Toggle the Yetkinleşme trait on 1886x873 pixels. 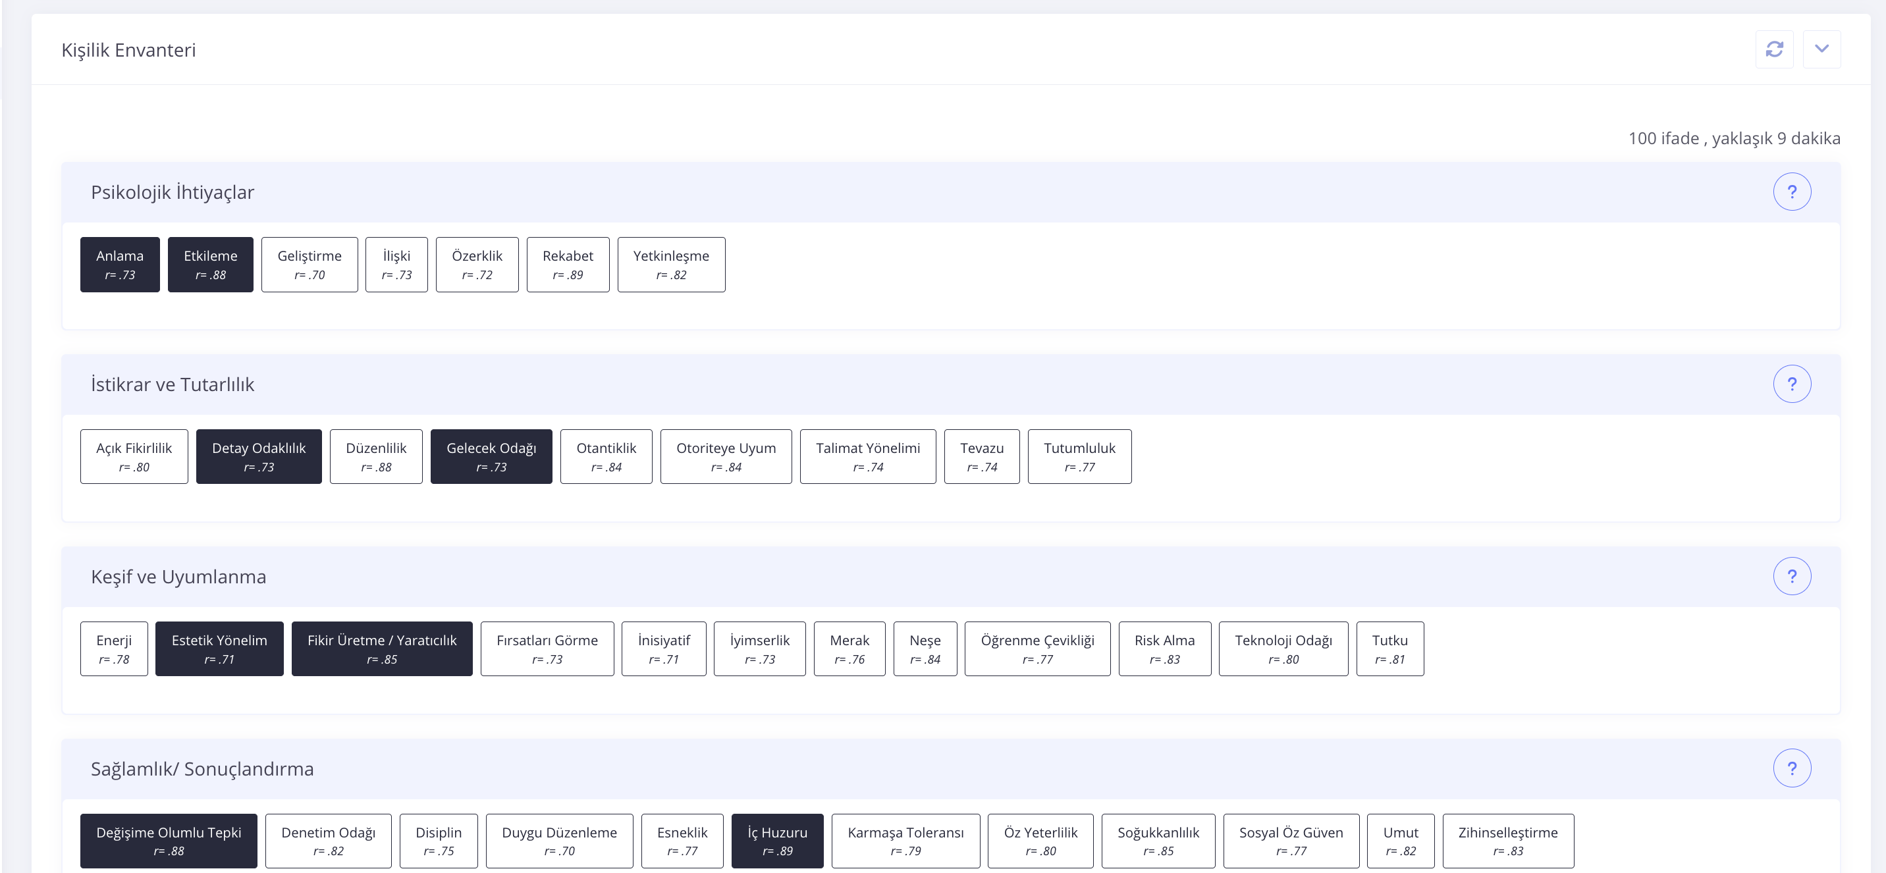point(670,264)
